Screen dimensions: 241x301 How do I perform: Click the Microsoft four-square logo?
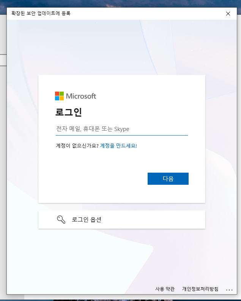[59, 96]
